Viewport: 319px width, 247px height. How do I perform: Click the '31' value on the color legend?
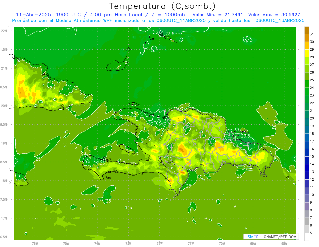click(x=312, y=34)
